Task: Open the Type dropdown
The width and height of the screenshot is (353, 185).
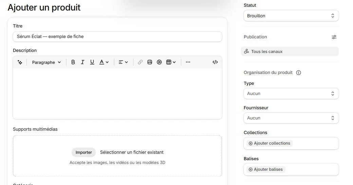Action: tap(291, 94)
